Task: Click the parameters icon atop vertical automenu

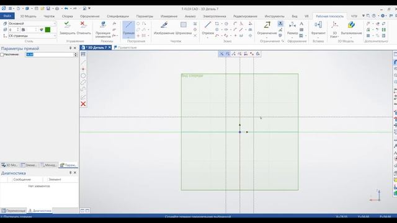Action: (83, 55)
